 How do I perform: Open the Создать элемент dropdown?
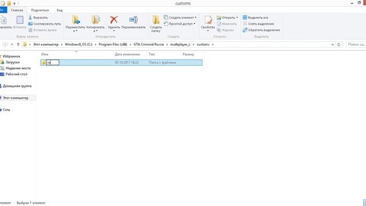pos(180,18)
